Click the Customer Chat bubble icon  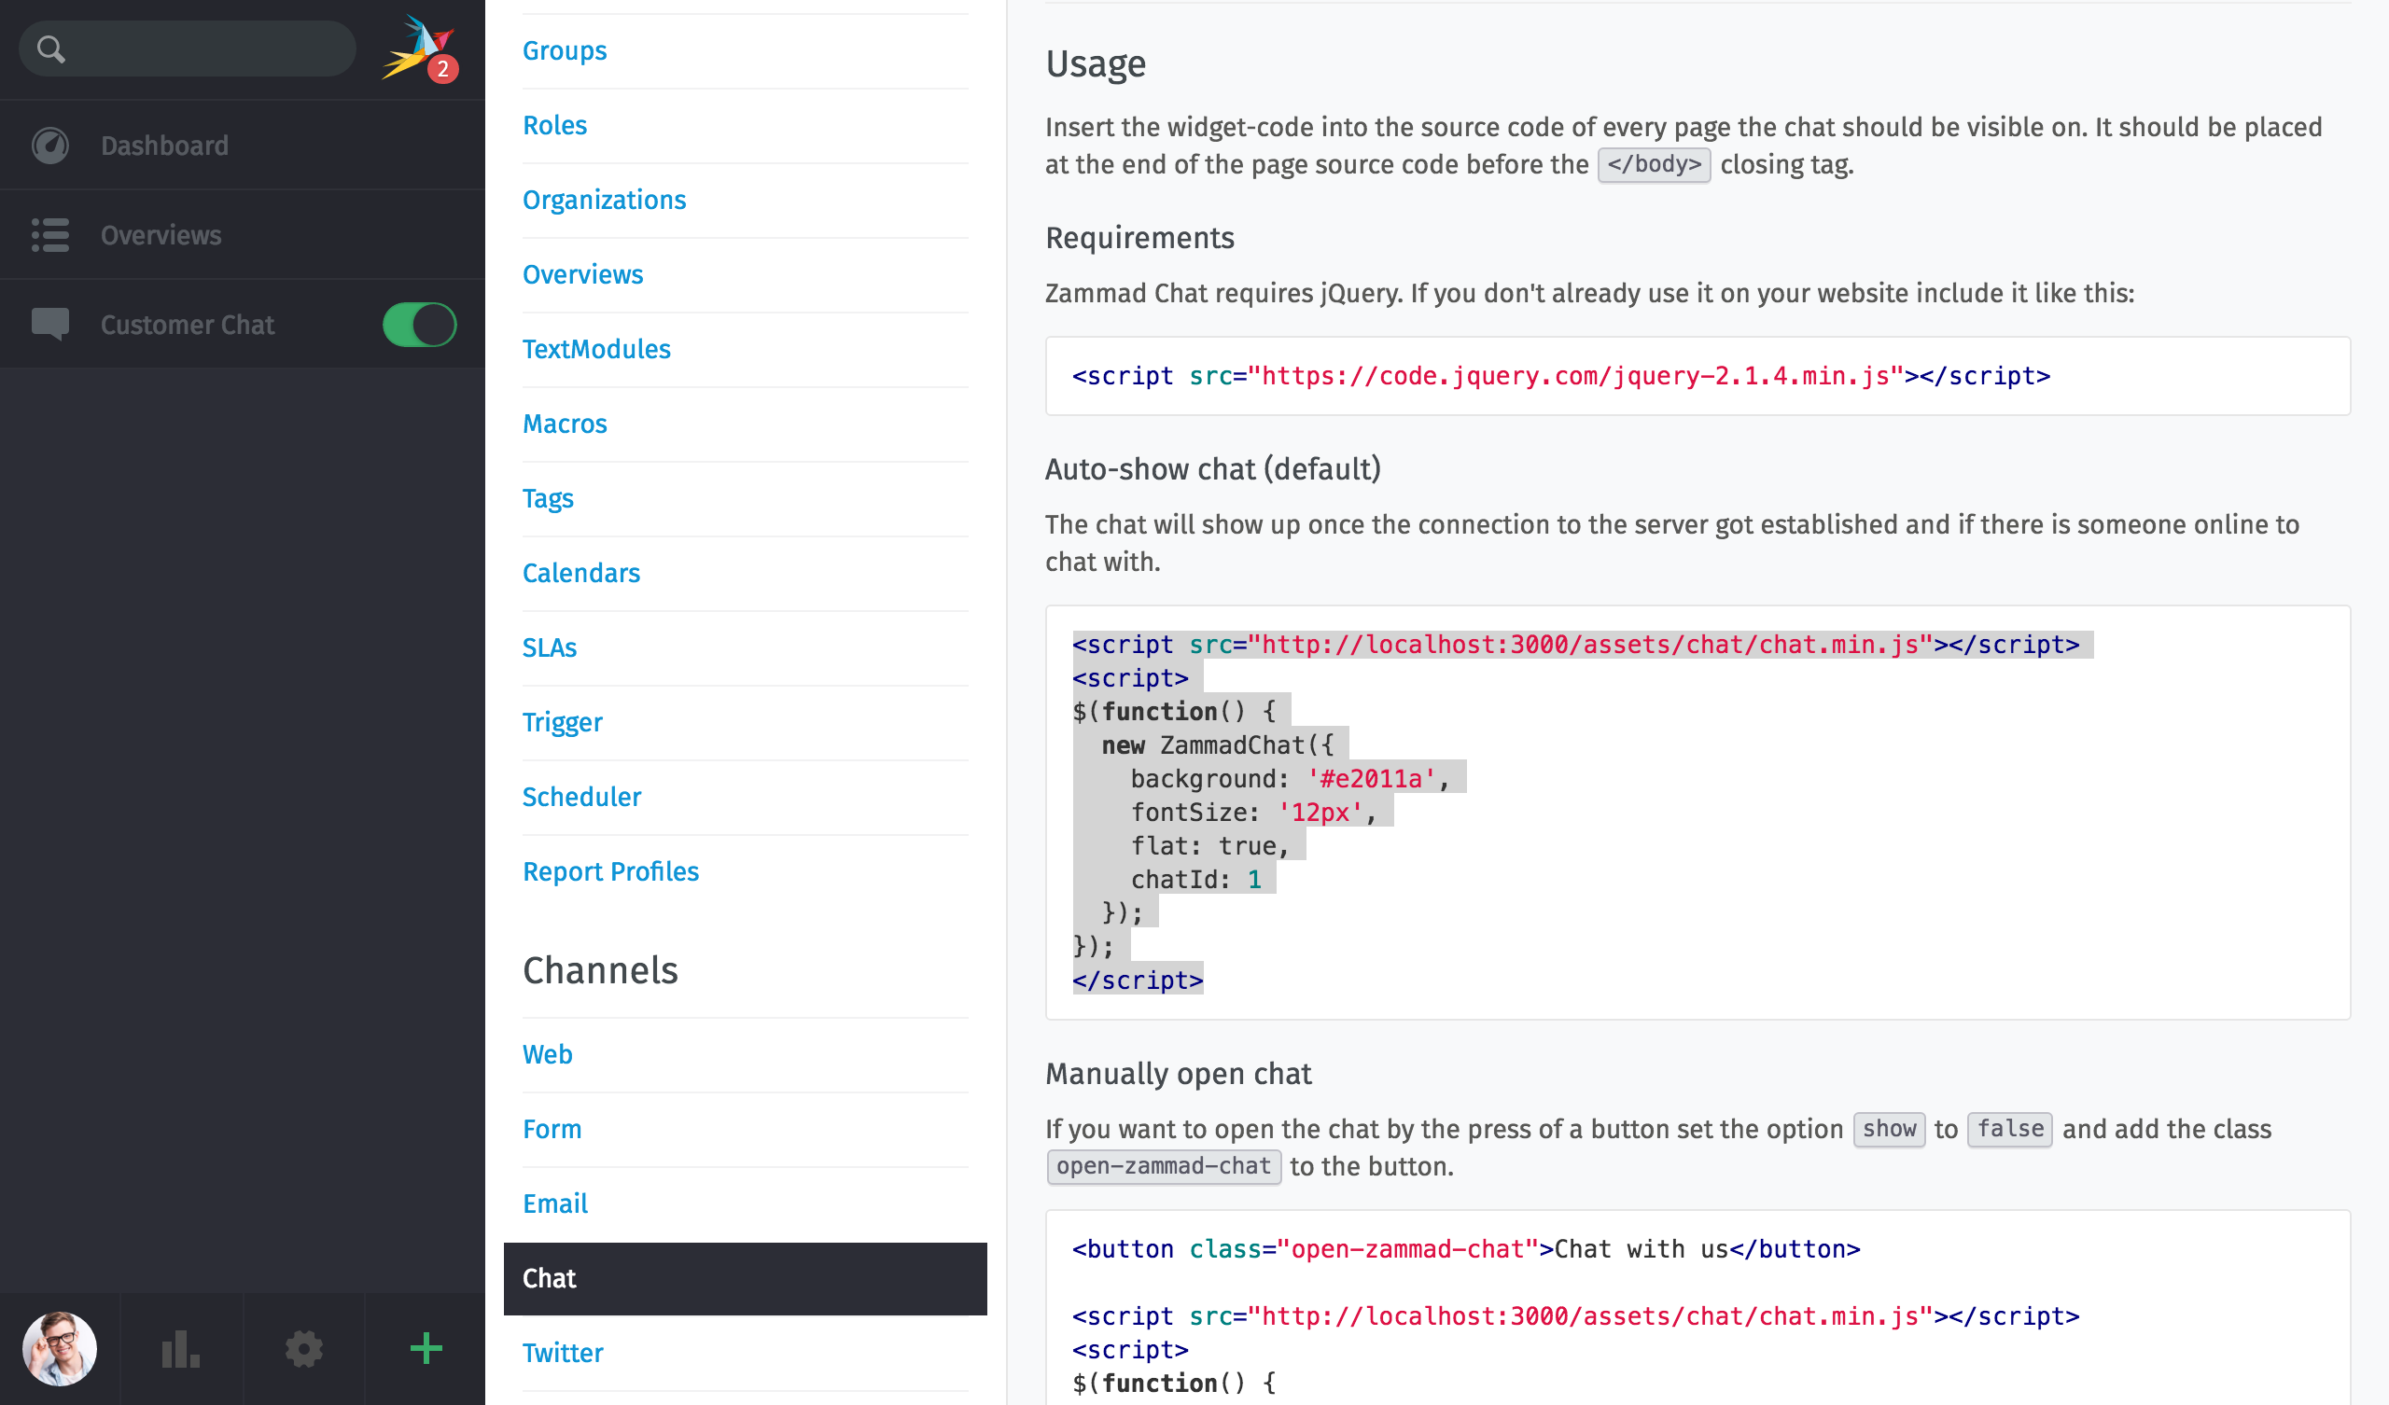[50, 325]
